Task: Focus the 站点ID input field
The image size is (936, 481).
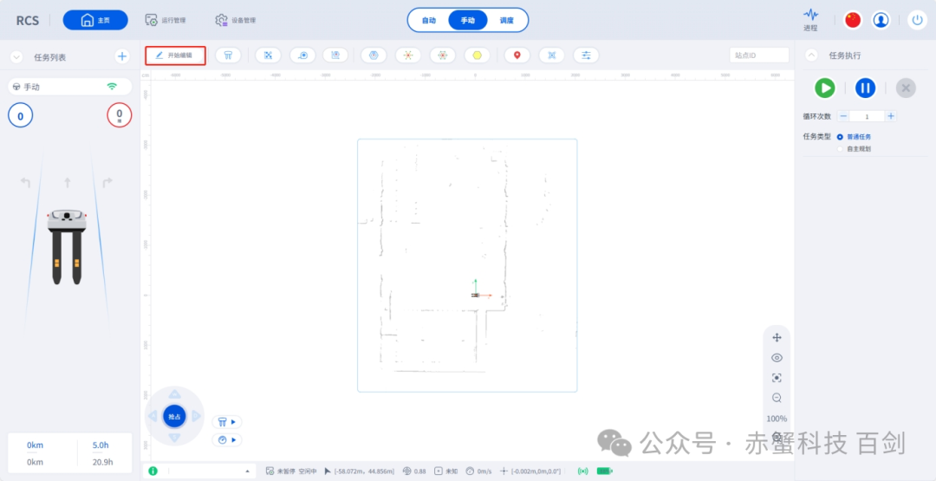Action: click(759, 55)
